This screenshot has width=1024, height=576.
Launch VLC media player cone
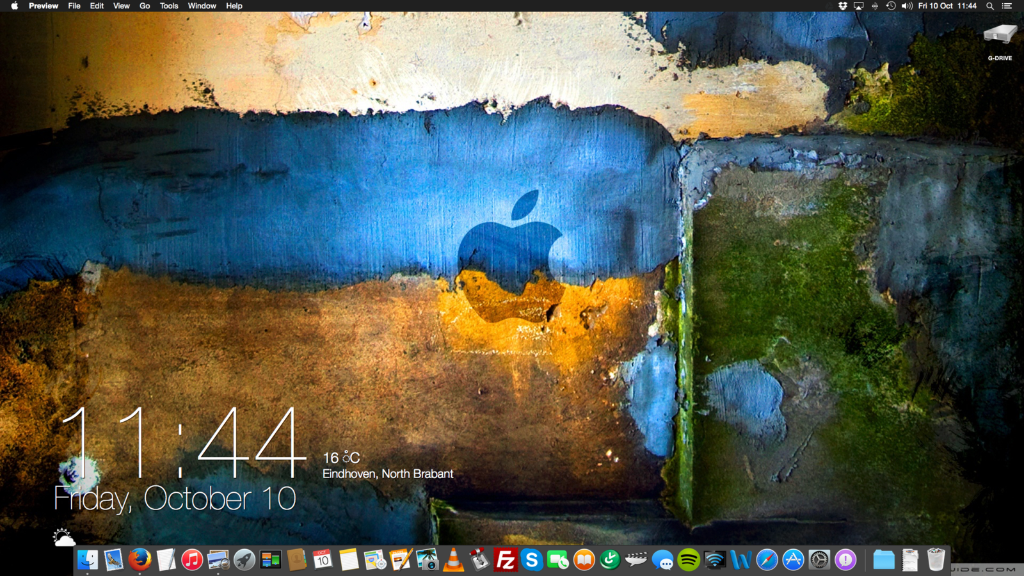[x=454, y=560]
